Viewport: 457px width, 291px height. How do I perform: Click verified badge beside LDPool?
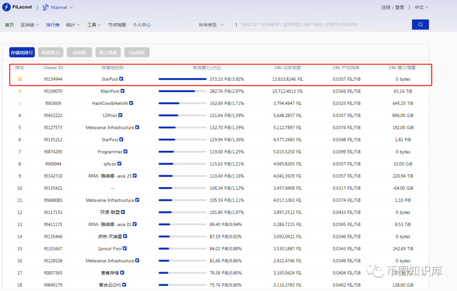point(121,115)
